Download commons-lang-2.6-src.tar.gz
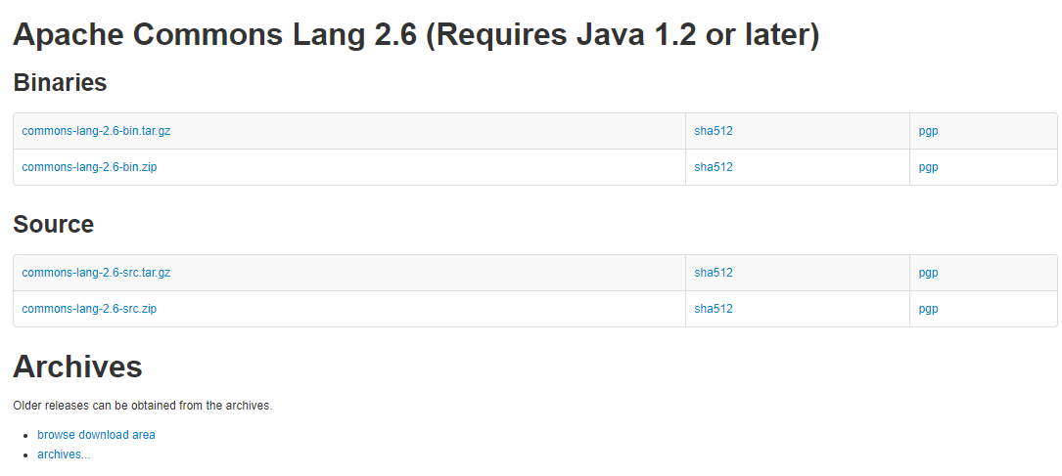The image size is (1062, 476). (x=96, y=273)
